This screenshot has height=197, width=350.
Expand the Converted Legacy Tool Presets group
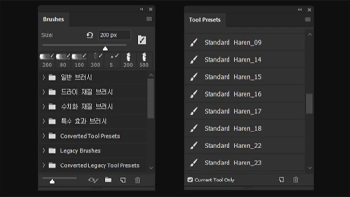pyautogui.click(x=44, y=165)
